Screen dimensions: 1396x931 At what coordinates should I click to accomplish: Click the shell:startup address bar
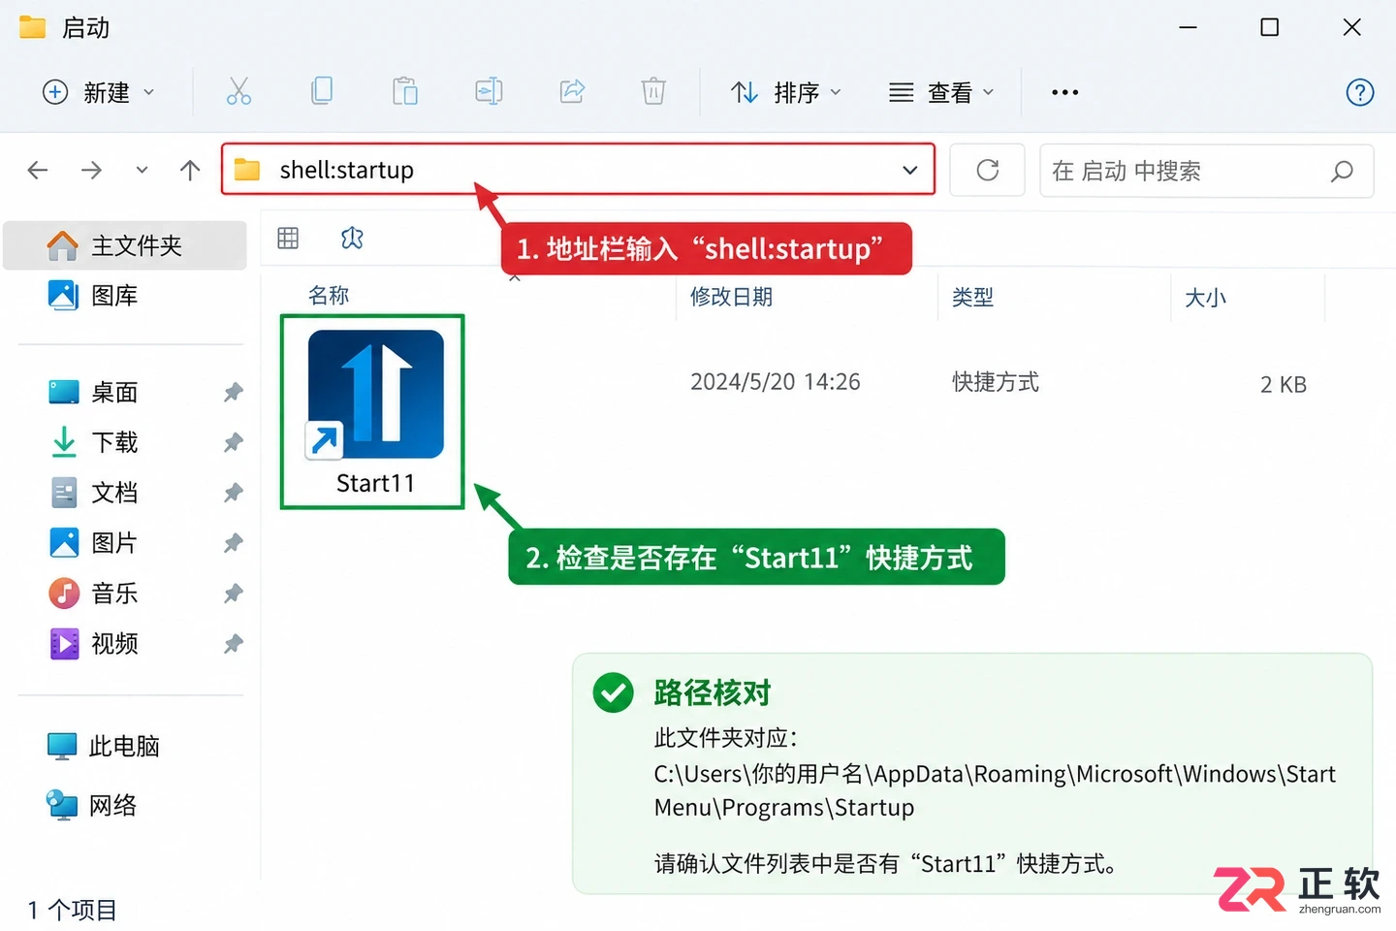tap(578, 170)
